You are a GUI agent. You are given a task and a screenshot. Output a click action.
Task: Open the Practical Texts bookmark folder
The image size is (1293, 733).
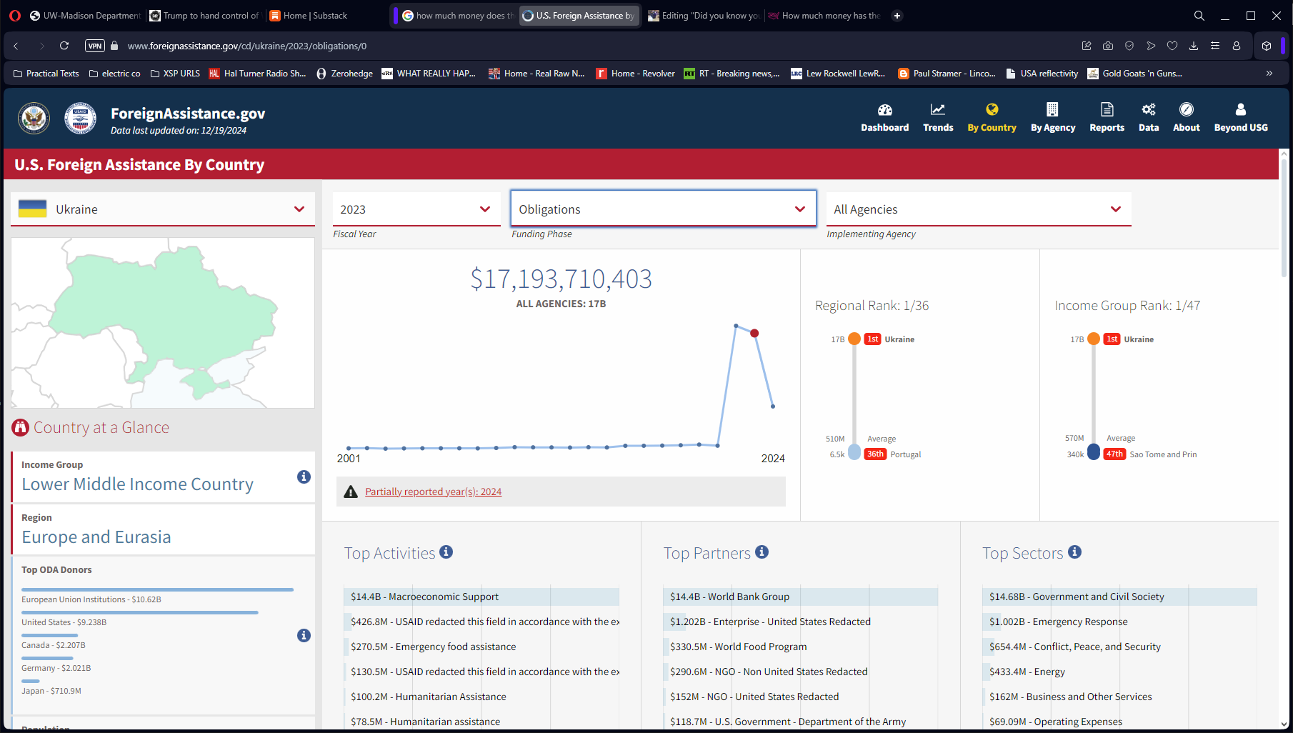click(46, 73)
